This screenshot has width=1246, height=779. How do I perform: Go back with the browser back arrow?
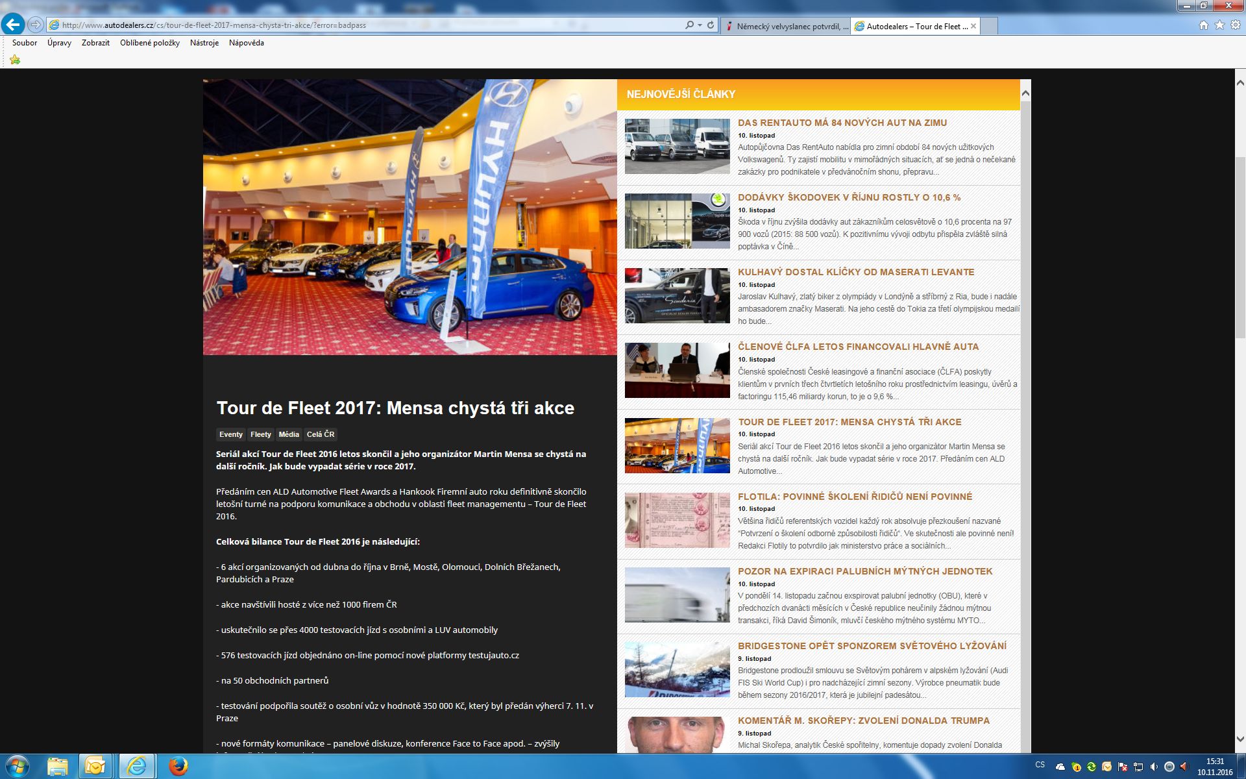pos(13,25)
